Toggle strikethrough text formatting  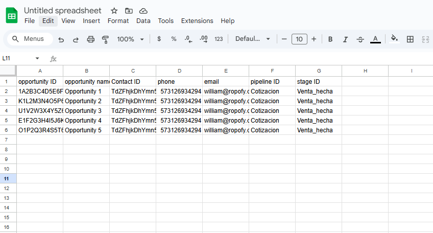[x=360, y=39]
